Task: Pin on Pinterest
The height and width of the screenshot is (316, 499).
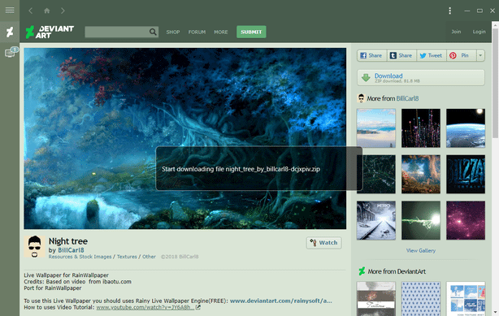Action: [461, 56]
